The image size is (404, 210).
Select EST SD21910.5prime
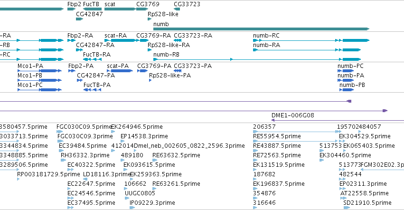coord(347,208)
